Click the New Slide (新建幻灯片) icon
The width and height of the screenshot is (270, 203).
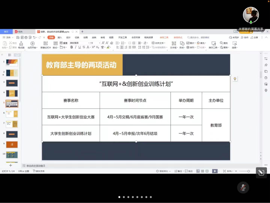point(46,44)
